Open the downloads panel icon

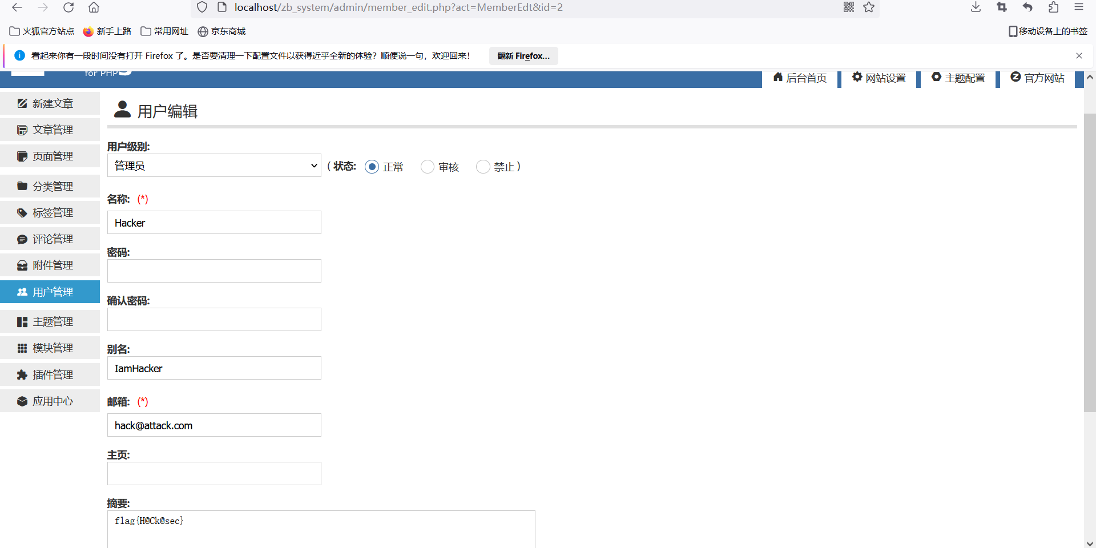pyautogui.click(x=976, y=7)
